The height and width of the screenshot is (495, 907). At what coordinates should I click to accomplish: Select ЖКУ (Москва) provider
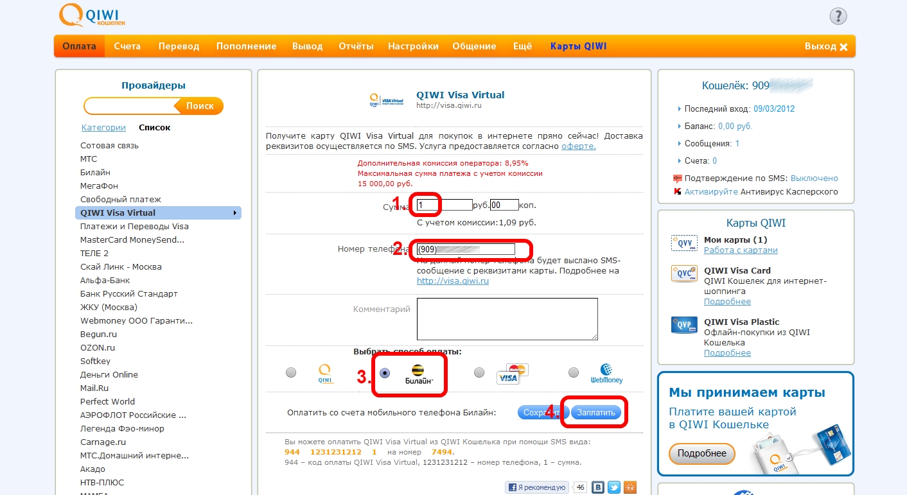click(x=109, y=308)
